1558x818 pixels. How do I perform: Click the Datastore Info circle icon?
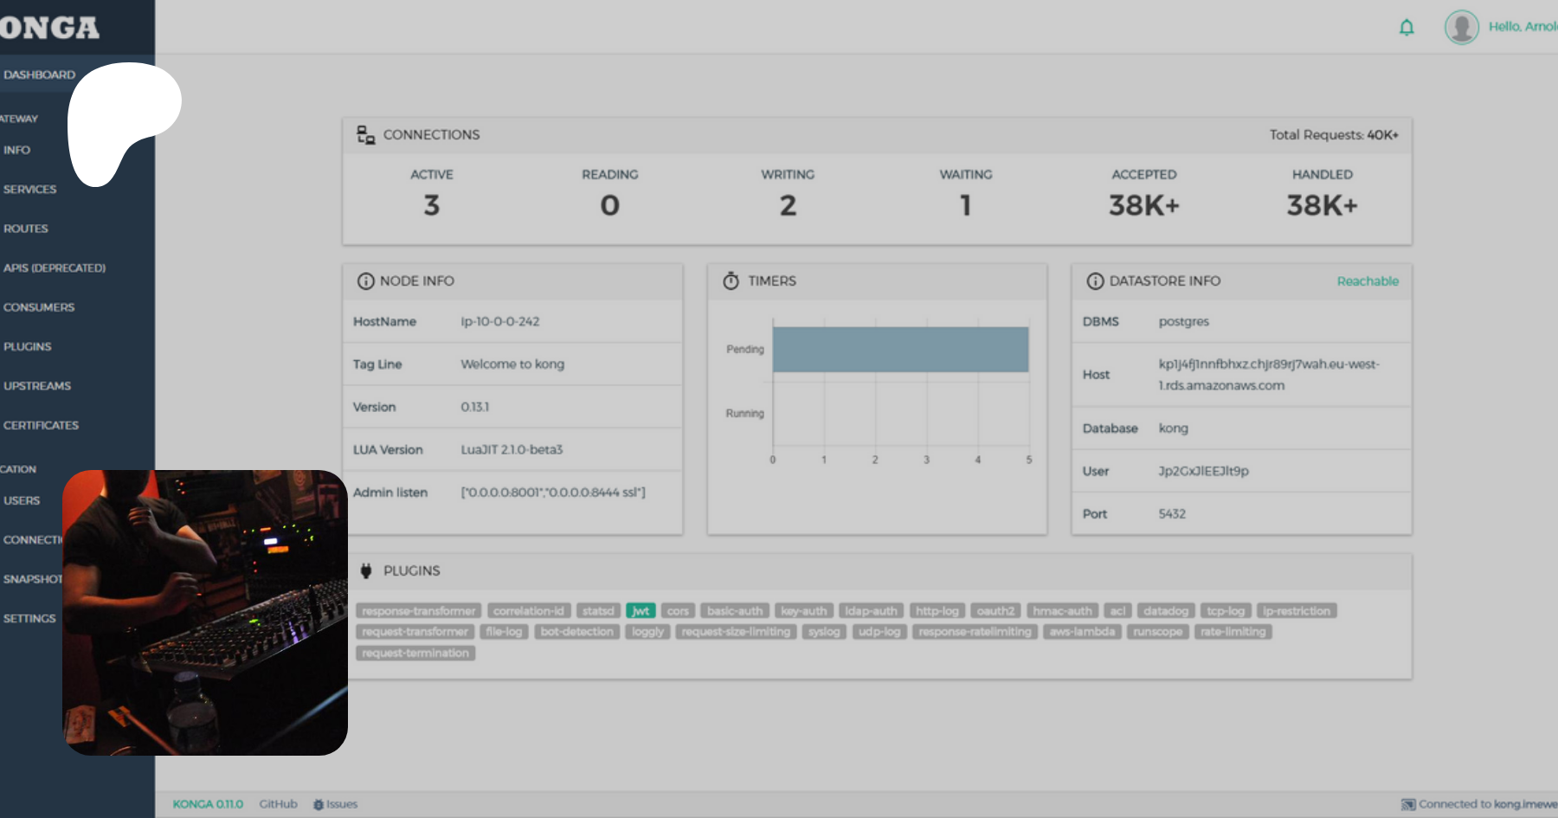coord(1095,281)
